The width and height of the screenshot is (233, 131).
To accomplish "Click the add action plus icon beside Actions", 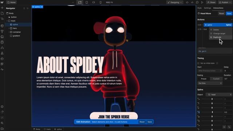I will tap(232, 20).
